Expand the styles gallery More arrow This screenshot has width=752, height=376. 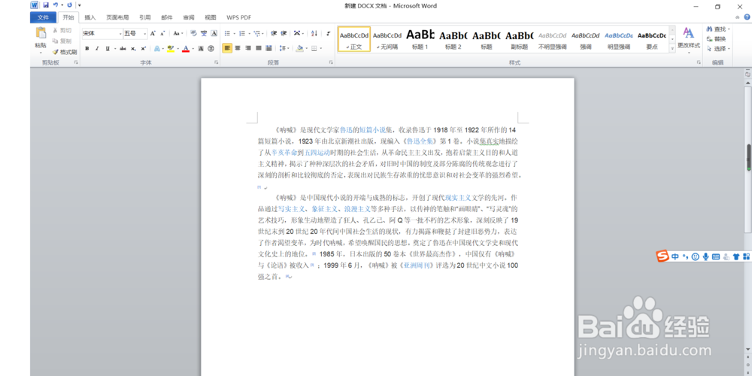[x=672, y=48]
